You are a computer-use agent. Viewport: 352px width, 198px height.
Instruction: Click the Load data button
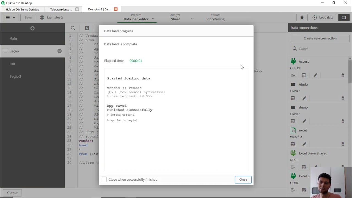click(323, 17)
